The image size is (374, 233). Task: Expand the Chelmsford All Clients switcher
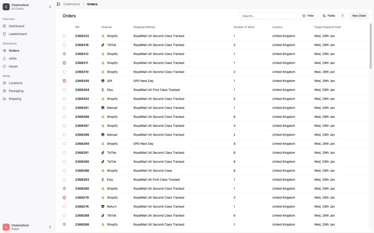point(27,7)
